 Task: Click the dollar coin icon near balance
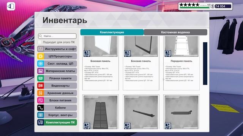(213, 6)
